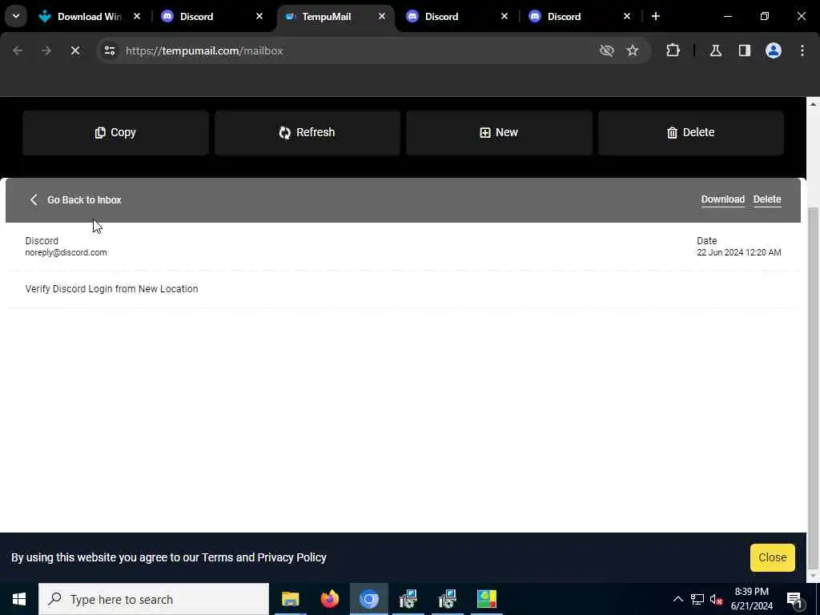Open Chrome Labs flask icon
Viewport: 820px width, 615px height.
click(x=716, y=50)
